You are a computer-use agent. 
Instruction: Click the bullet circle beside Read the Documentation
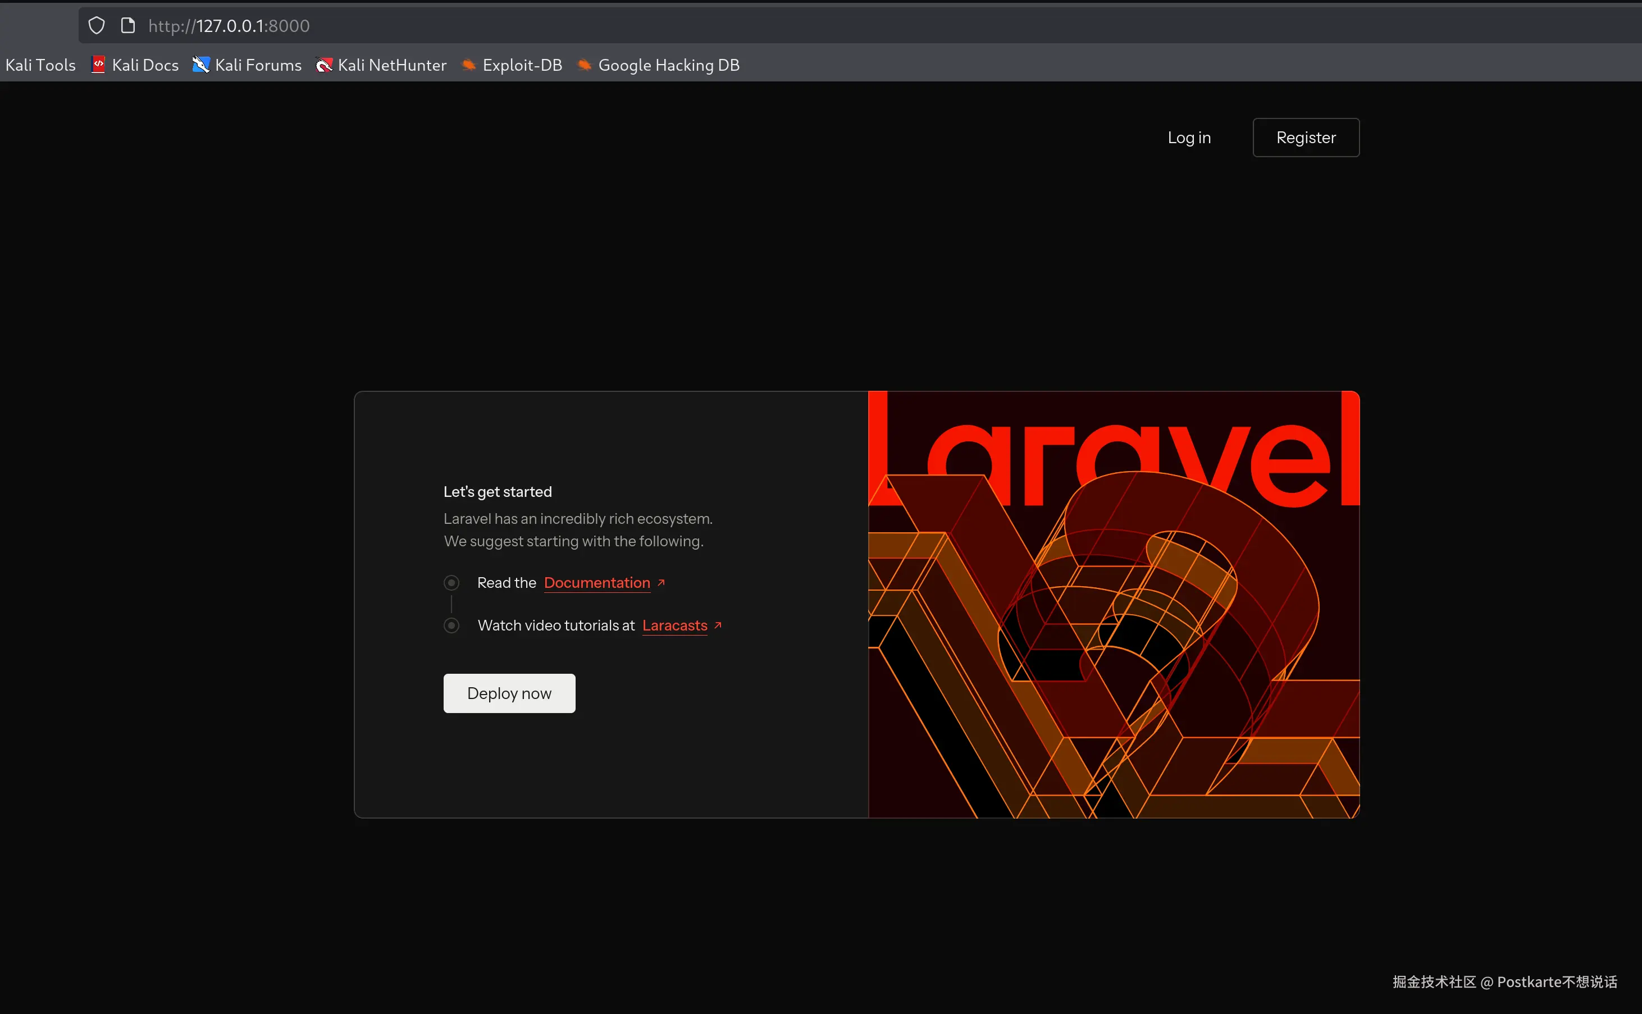tap(451, 583)
